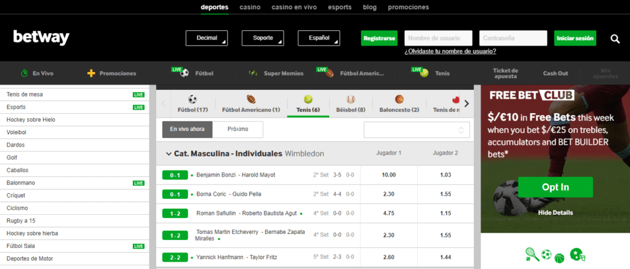630x269 pixels.
Task: Open Borna Coric - Guido Pella match
Action: point(229,195)
